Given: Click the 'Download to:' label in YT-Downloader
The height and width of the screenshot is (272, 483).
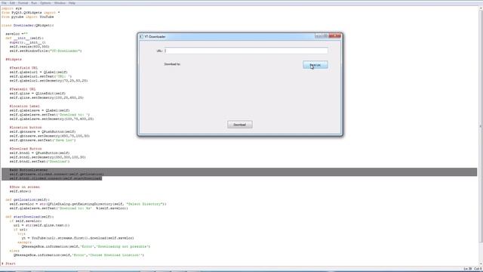Looking at the screenshot, I should (x=172, y=64).
